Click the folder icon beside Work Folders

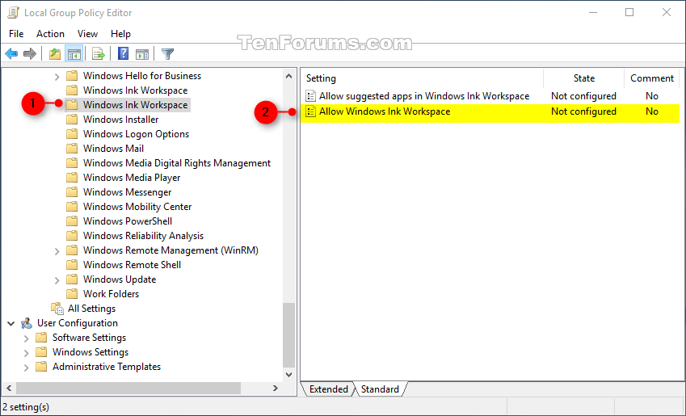[72, 293]
